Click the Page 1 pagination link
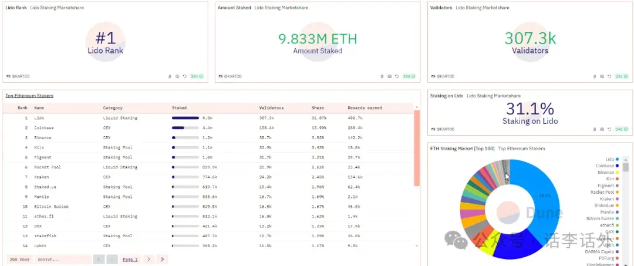Screen dimensions: 634x266 point(130,260)
